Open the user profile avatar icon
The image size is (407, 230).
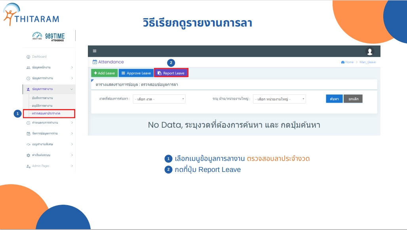[370, 51]
